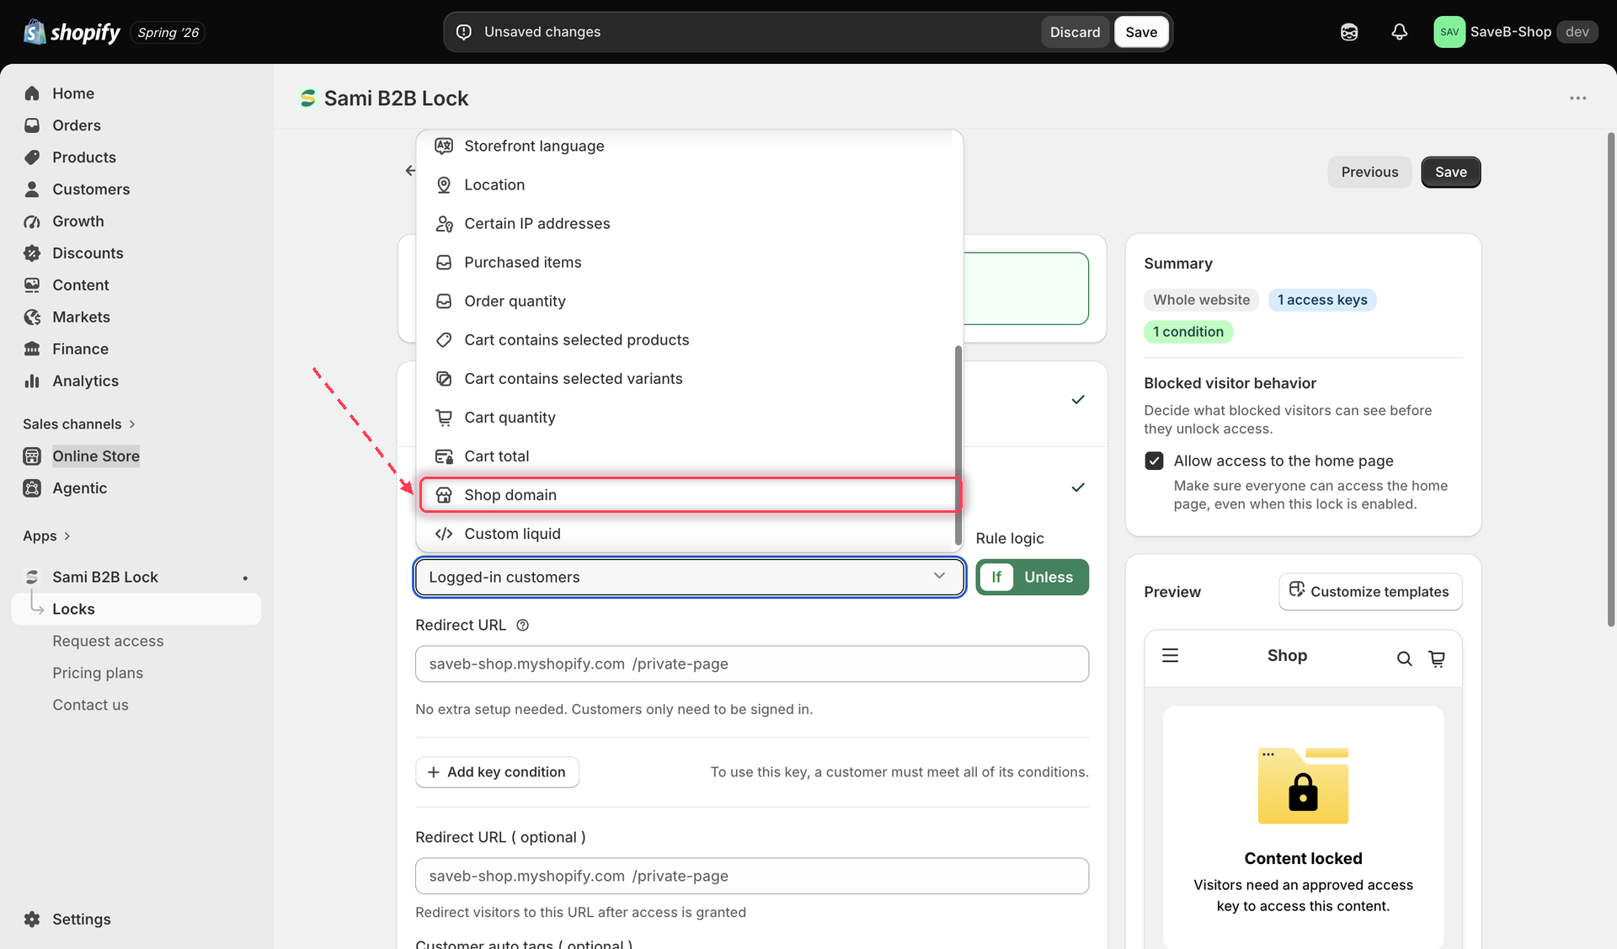Viewport: 1617px width, 949px height.
Task: Open the Sidekick assistant icon
Action: [x=1349, y=32]
